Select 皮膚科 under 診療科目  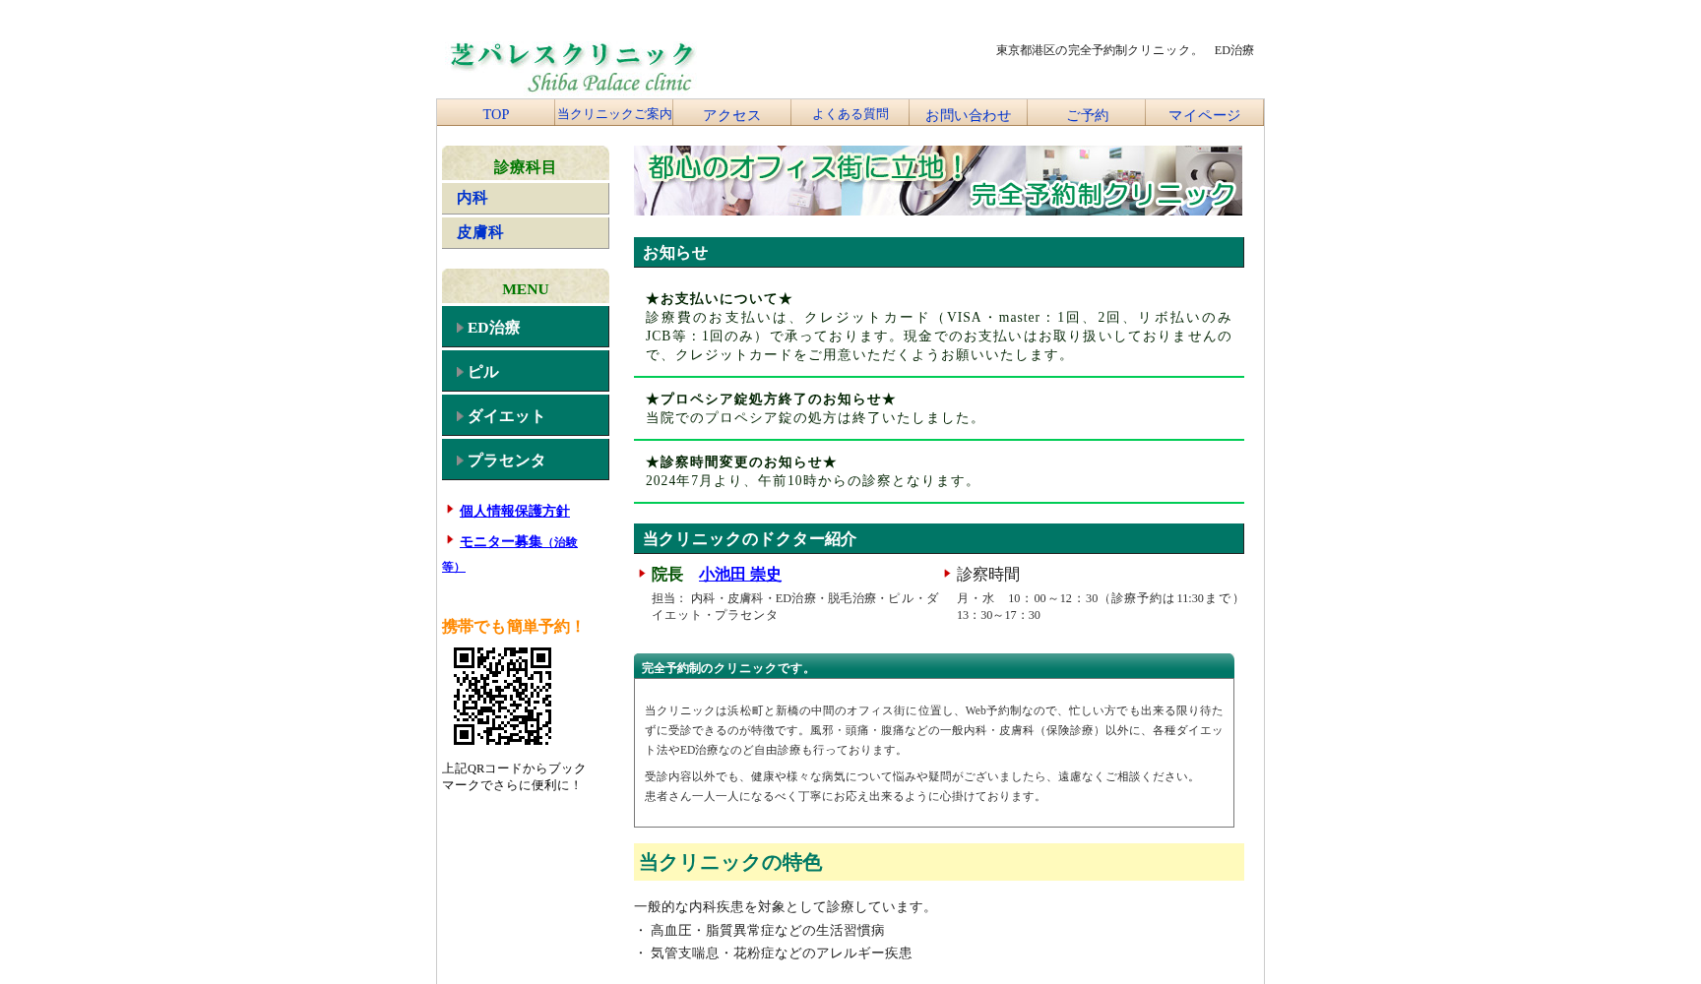coord(479,232)
